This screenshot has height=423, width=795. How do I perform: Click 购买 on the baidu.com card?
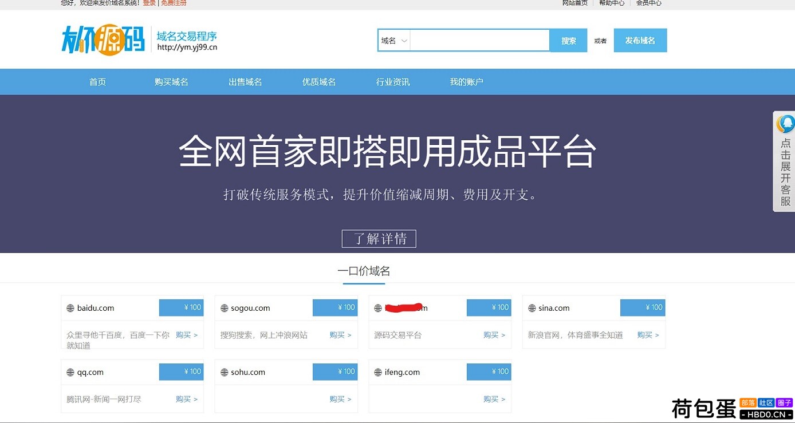[187, 335]
